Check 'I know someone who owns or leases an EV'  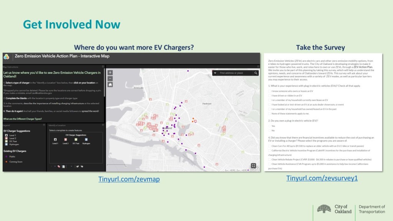point(269,91)
